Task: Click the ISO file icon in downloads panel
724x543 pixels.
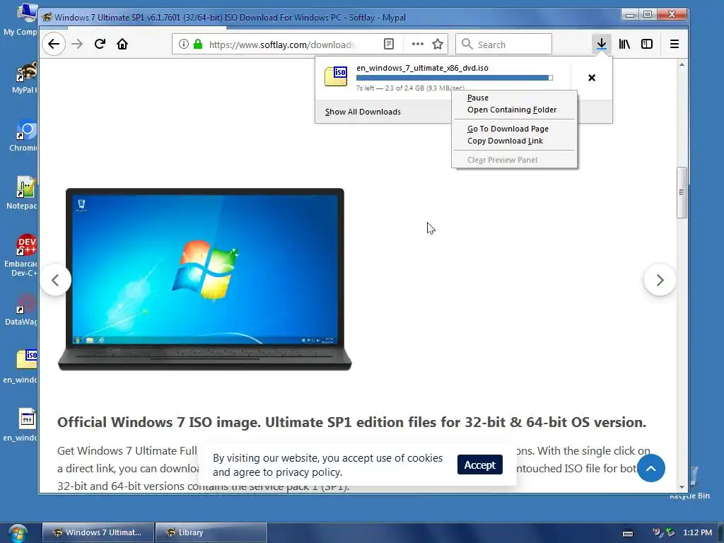Action: coord(336,76)
